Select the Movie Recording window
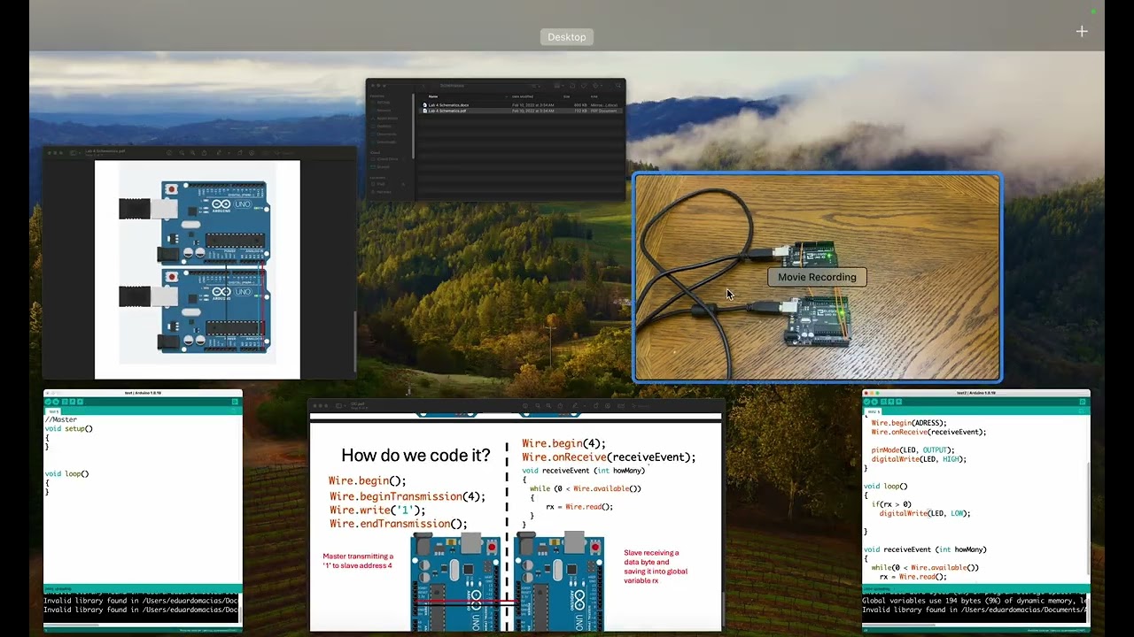 click(817, 277)
